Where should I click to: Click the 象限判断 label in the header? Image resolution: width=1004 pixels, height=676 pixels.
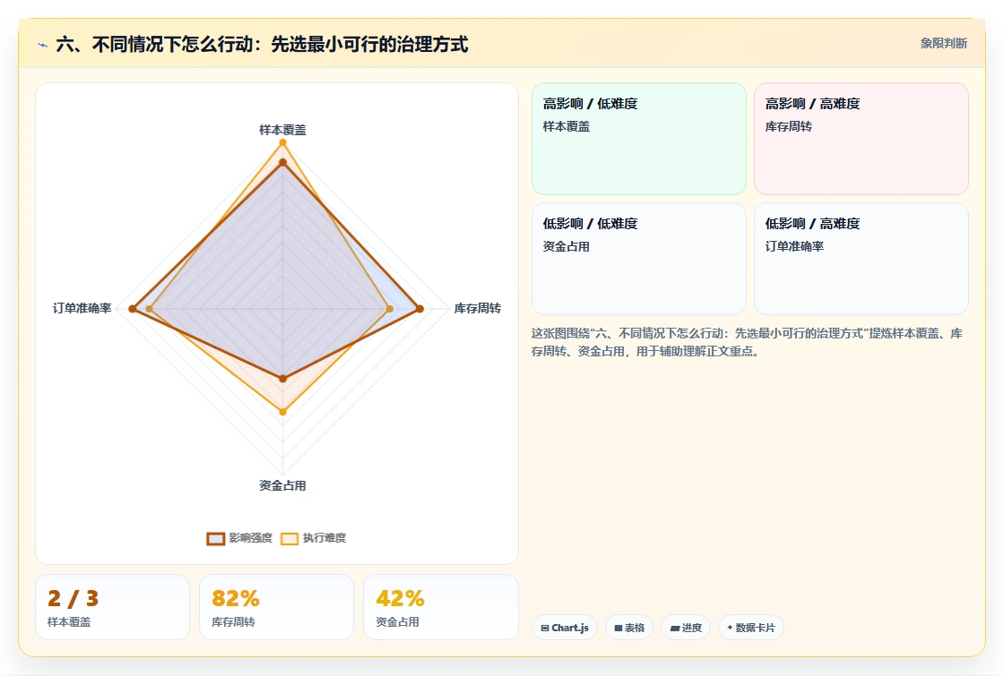pos(943,44)
